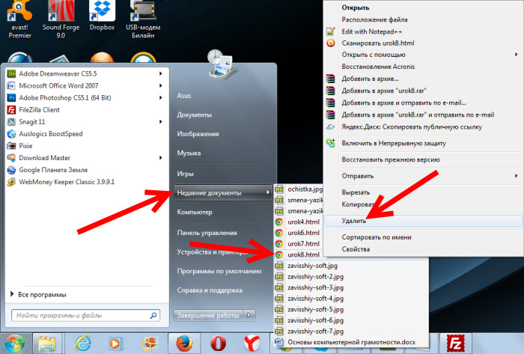Open Adobe Dreamweaver CS5.5 from Start menu
Image resolution: width=524 pixels, height=354 pixels.
[52, 74]
